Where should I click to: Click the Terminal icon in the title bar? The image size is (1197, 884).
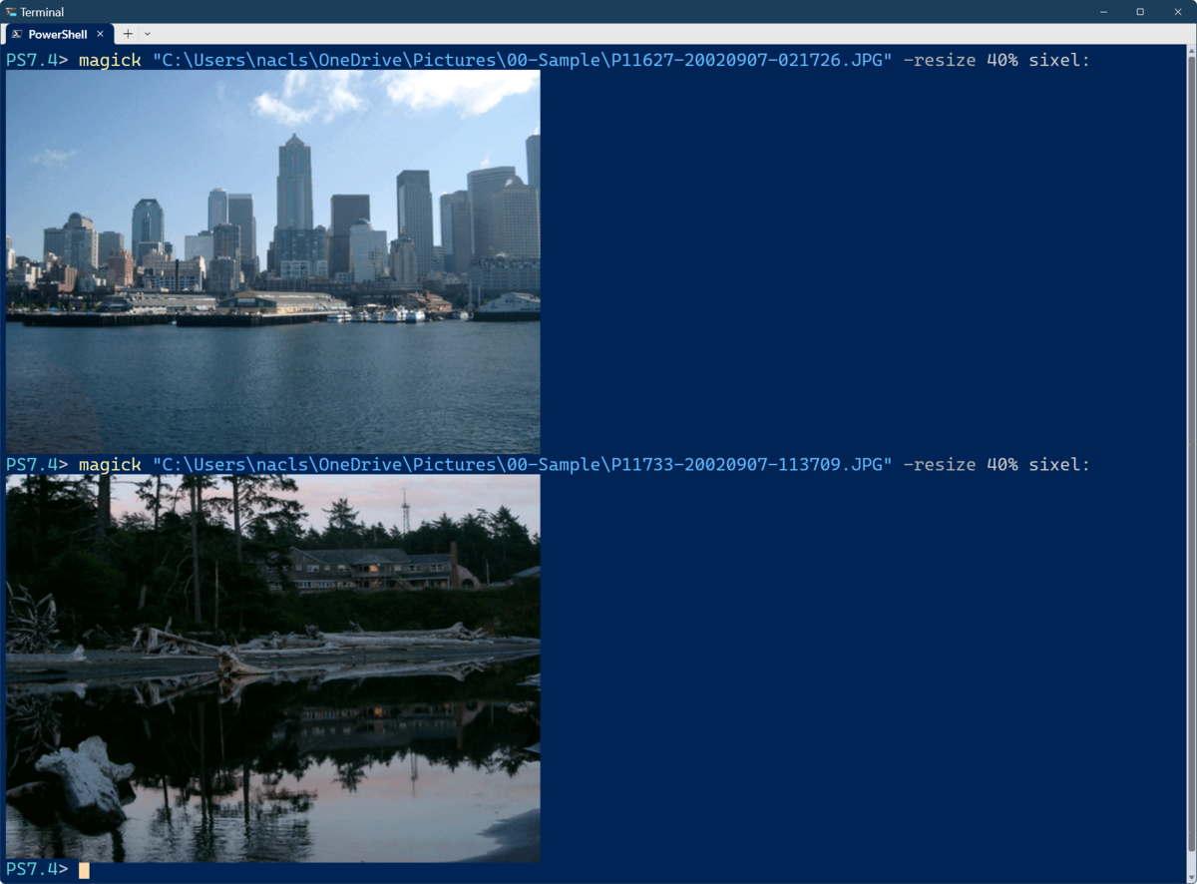click(10, 11)
